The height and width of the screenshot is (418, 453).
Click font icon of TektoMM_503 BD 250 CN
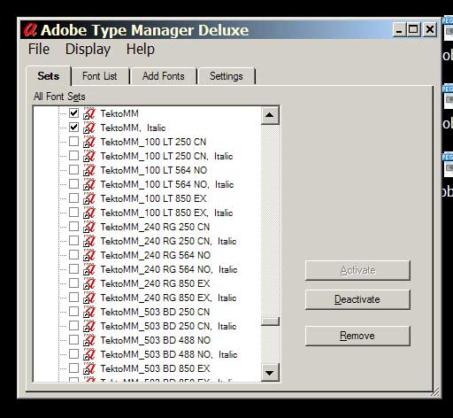89,312
